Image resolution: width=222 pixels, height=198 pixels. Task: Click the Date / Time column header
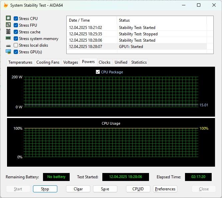click(x=92, y=20)
